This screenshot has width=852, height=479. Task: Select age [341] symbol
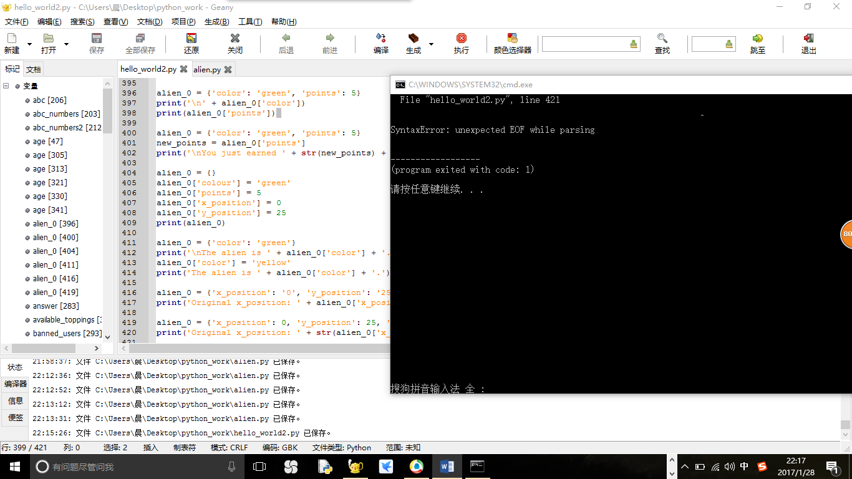click(50, 210)
